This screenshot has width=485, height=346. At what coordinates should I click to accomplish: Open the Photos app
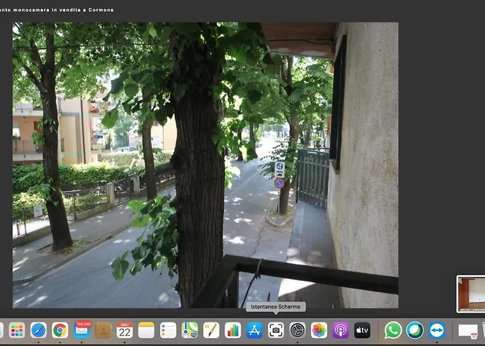(x=319, y=331)
